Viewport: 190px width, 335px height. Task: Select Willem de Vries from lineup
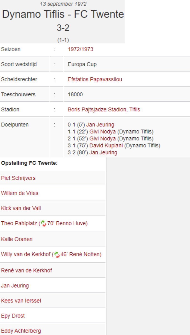(x=20, y=193)
